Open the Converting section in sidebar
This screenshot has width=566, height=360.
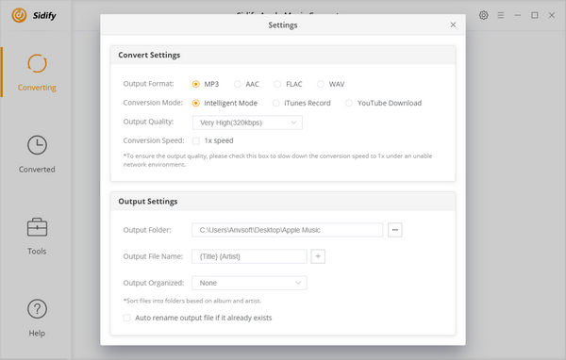click(x=37, y=73)
